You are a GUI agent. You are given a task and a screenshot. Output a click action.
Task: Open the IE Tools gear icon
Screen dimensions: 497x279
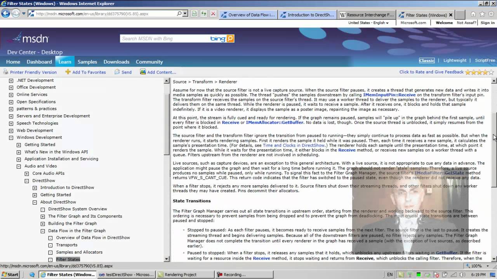pyautogui.click(x=491, y=14)
